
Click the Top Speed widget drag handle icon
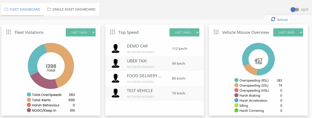(x=112, y=32)
